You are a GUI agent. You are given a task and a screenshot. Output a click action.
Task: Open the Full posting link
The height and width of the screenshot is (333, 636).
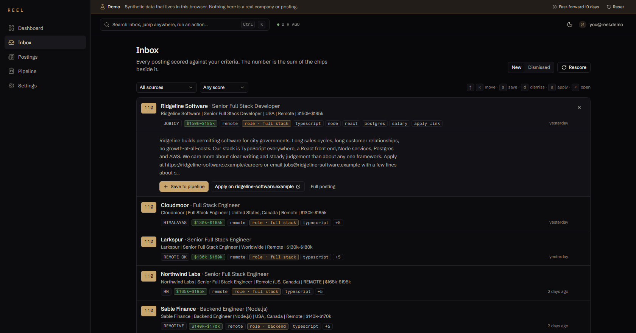tap(323, 187)
